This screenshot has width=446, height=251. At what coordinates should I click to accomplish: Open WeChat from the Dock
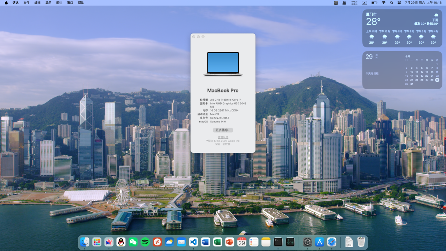pyautogui.click(x=133, y=242)
